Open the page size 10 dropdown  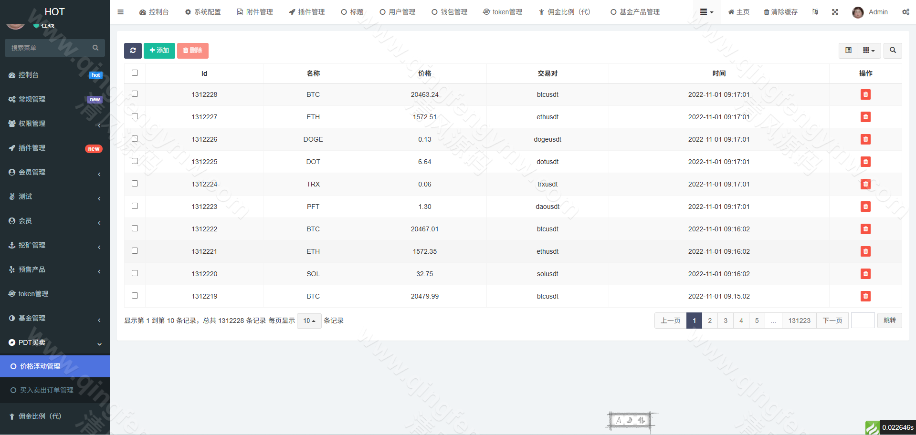(309, 321)
